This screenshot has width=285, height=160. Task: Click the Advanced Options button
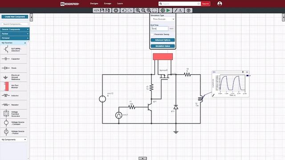pos(163,40)
